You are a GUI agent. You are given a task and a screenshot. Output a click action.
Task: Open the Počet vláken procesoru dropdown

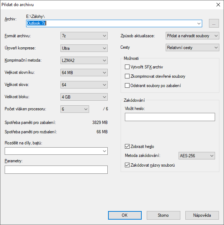pos(75,109)
